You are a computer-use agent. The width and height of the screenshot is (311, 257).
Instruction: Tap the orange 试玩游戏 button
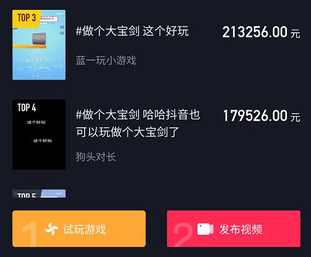click(79, 229)
